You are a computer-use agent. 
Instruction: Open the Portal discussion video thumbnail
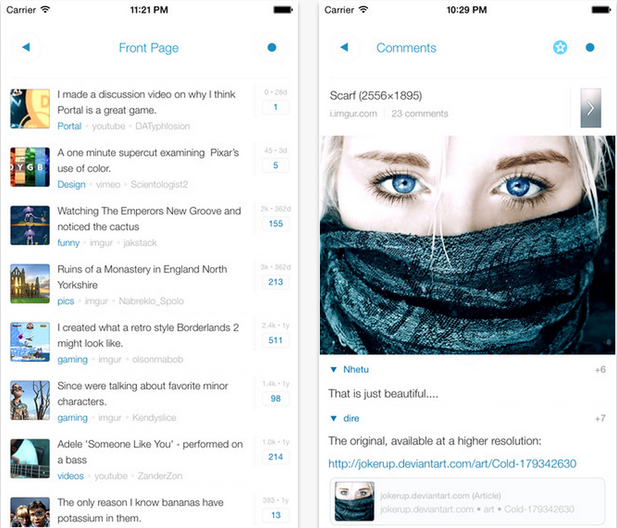[x=30, y=108]
